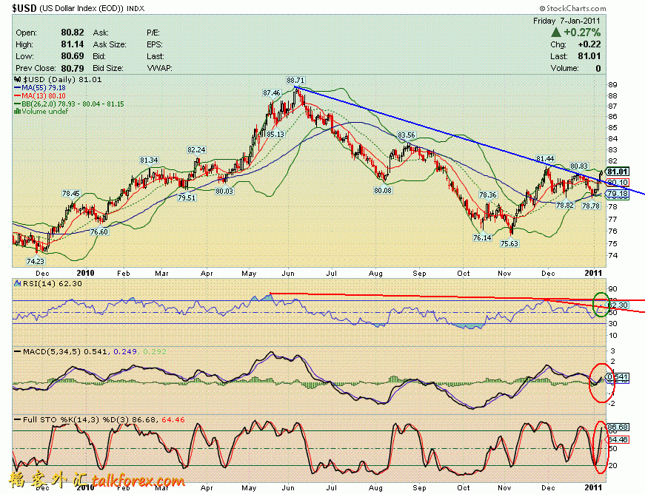645x494 pixels.
Task: Click the 88.71 peak price label
Action: pyautogui.click(x=295, y=80)
